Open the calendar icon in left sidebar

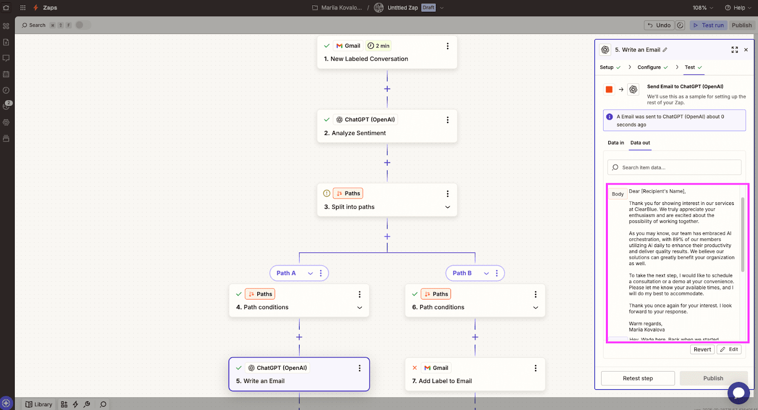pyautogui.click(x=6, y=74)
